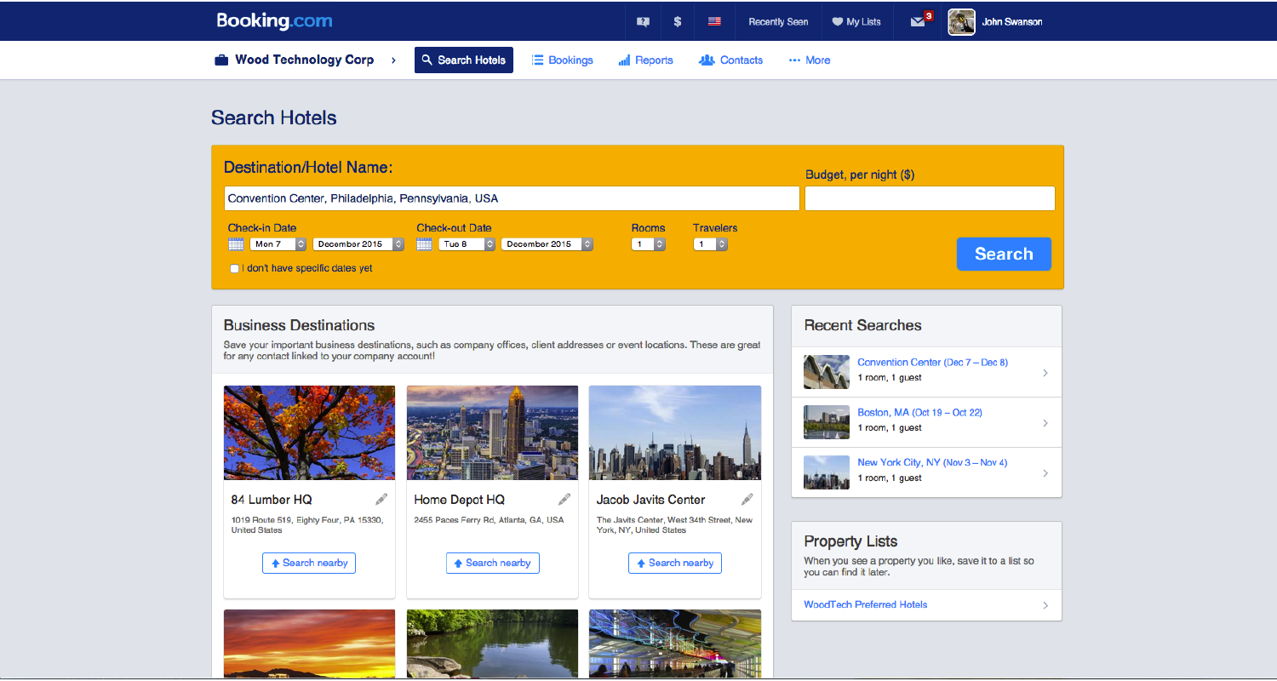The width and height of the screenshot is (1277, 681).
Task: Expand the WoodTech Preferred Hotels chevron
Action: pos(1045,606)
